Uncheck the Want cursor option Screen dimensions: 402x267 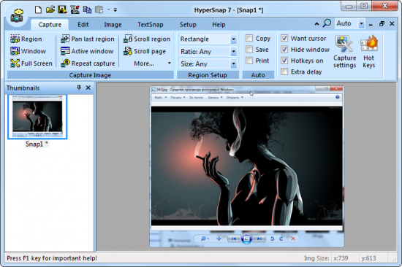(284, 39)
